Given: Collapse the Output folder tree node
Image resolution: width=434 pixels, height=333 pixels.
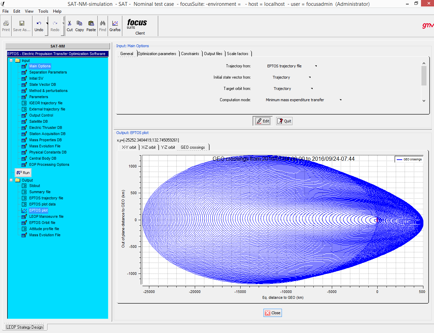Looking at the screenshot, I should coord(11,180).
